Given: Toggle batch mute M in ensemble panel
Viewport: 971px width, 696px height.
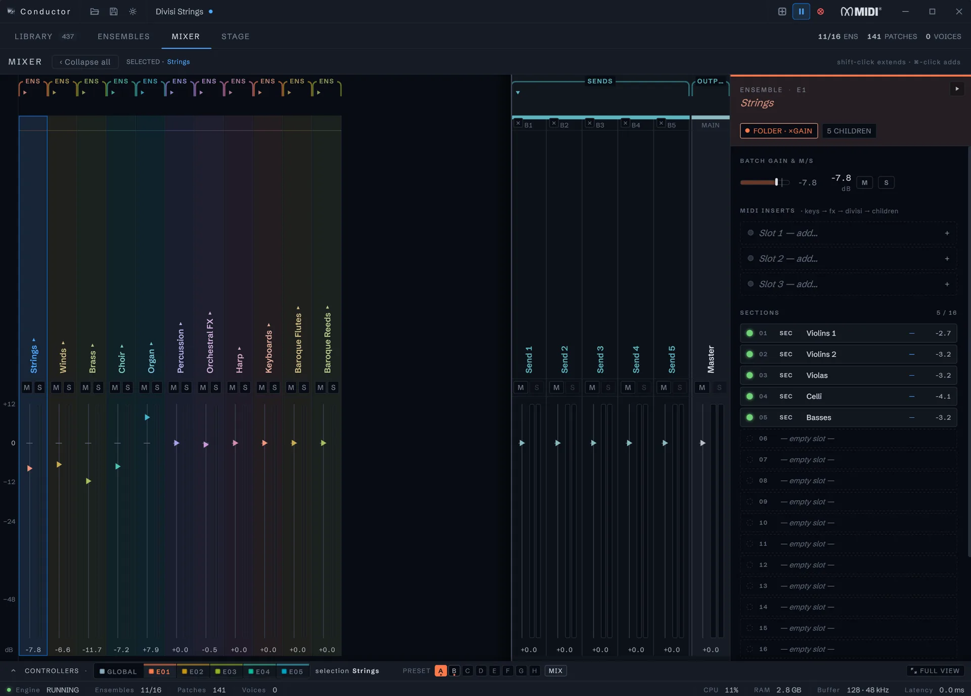Looking at the screenshot, I should [865, 182].
